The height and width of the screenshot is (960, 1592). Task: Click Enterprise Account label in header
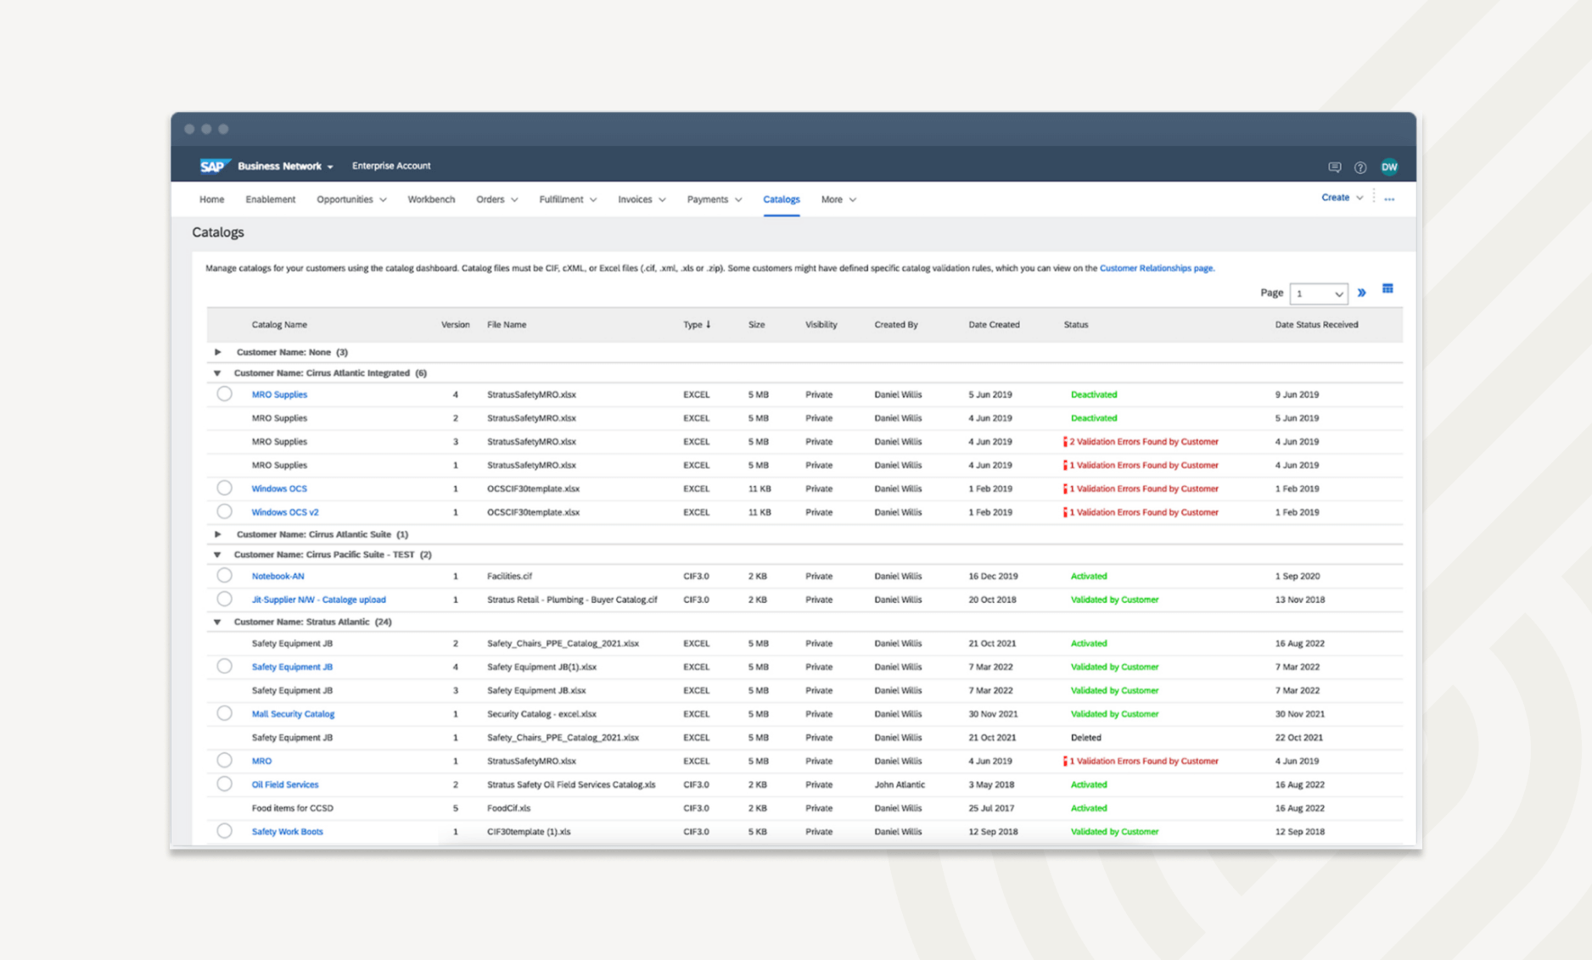(x=391, y=166)
